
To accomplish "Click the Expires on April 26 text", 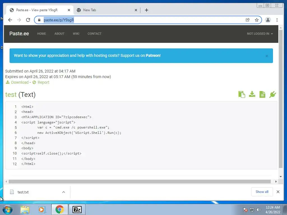I will [x=58, y=77].
